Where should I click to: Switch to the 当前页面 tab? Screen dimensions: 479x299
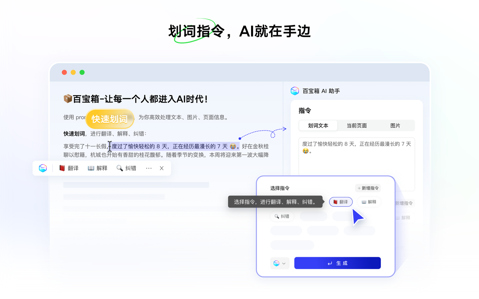click(x=356, y=125)
